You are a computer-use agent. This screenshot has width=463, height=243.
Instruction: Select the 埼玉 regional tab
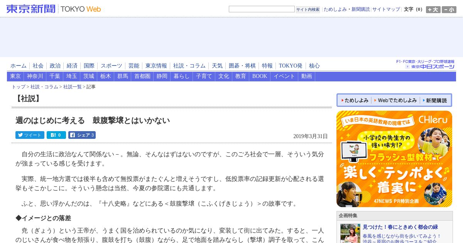point(72,76)
